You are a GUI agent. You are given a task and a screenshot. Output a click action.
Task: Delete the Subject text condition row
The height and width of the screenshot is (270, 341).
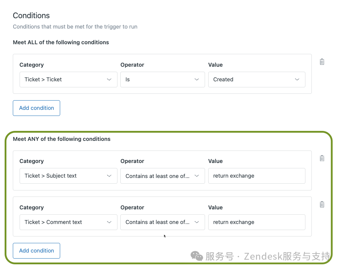pyautogui.click(x=322, y=158)
